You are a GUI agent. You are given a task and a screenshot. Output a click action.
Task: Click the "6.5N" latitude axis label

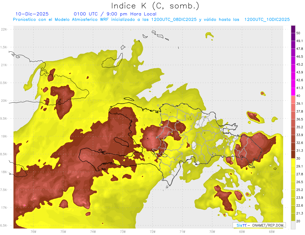tap(4, 226)
